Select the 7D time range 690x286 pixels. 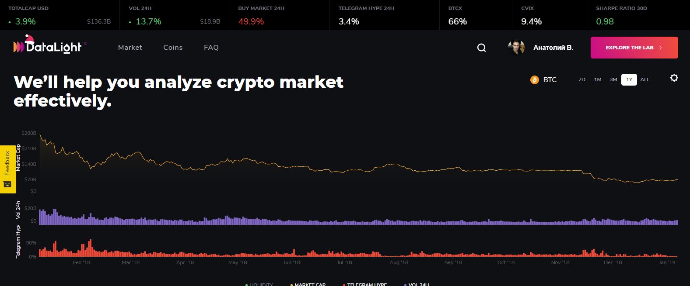pos(581,79)
